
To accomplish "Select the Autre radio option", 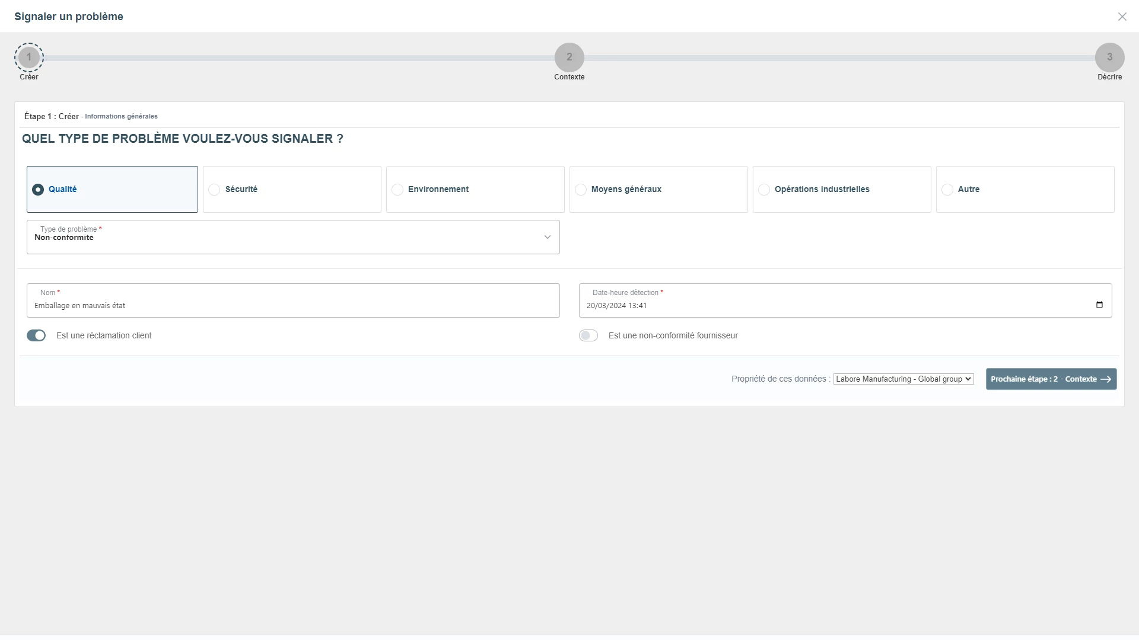I will pos(1025,189).
